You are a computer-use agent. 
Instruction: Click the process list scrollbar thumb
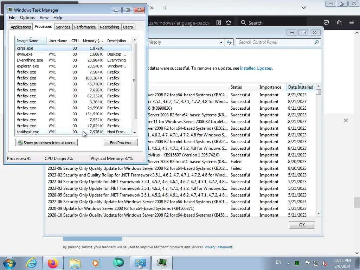point(135,81)
